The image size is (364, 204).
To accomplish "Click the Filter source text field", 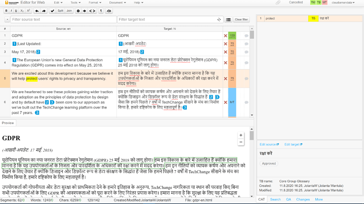I will point(63,20).
